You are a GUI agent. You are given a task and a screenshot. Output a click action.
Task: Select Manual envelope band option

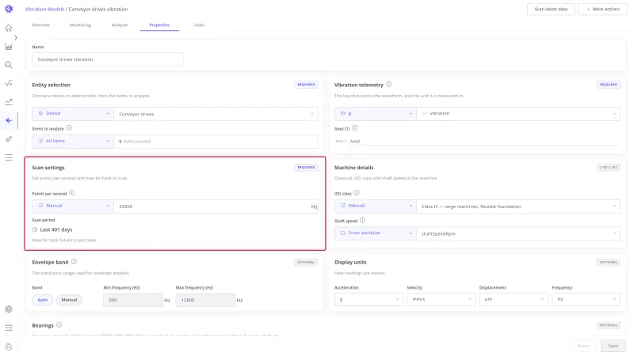tap(69, 300)
